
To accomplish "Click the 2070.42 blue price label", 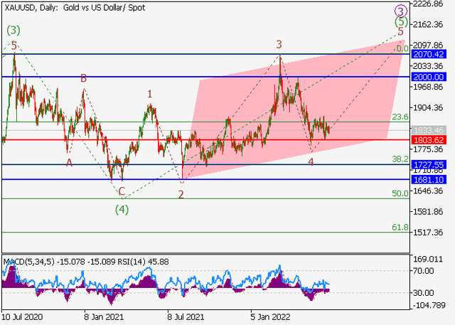I will point(428,54).
